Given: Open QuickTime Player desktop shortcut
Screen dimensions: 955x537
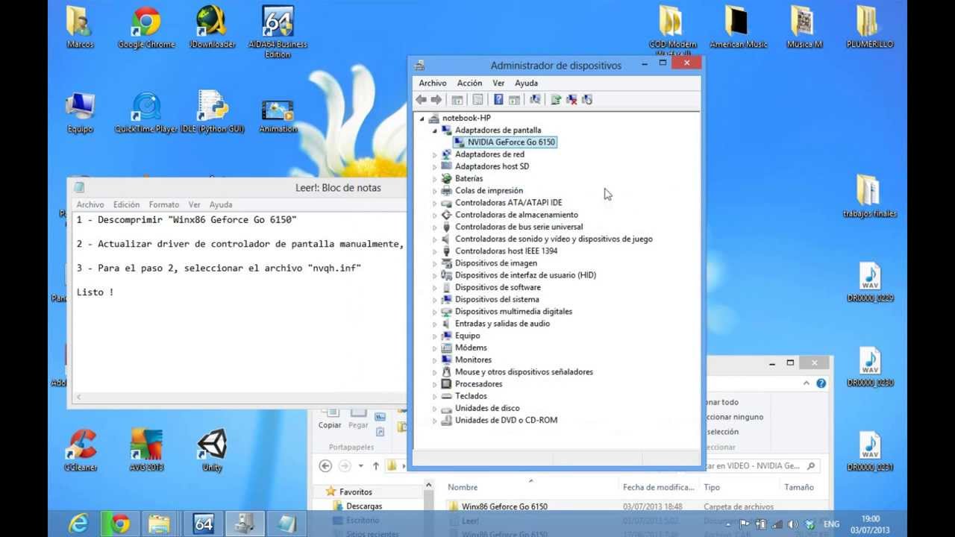Looking at the screenshot, I should tap(146, 113).
